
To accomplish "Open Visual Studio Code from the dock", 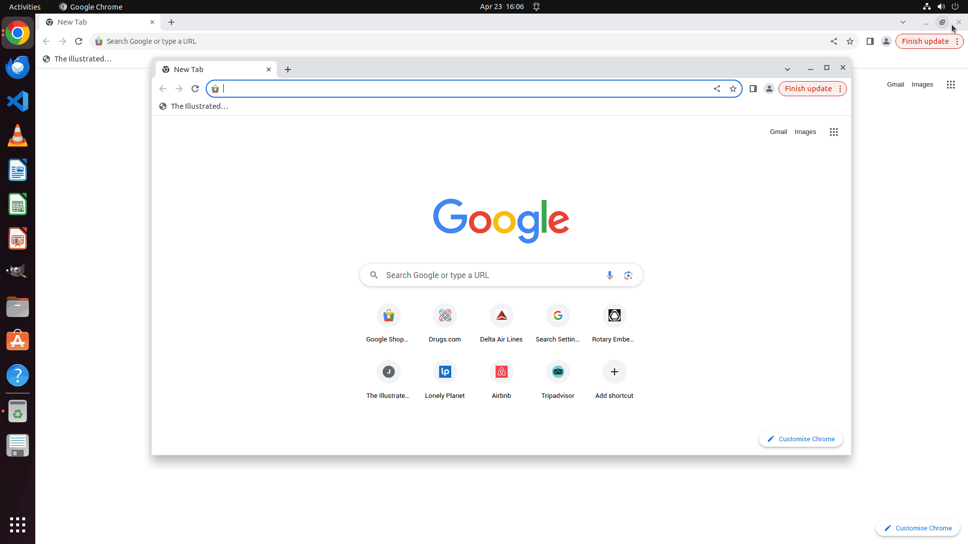I will pyautogui.click(x=17, y=101).
